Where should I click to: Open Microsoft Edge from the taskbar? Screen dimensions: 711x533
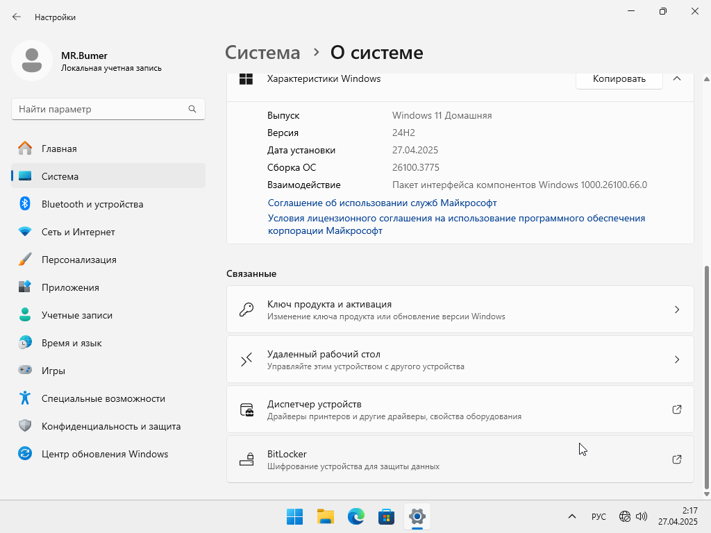[x=356, y=516]
